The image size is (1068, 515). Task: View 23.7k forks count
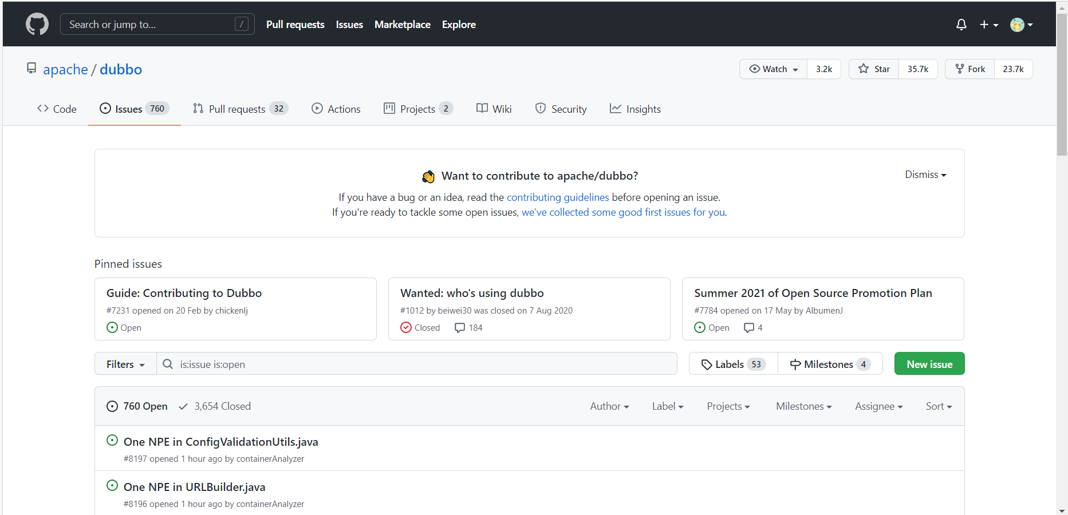[1013, 69]
